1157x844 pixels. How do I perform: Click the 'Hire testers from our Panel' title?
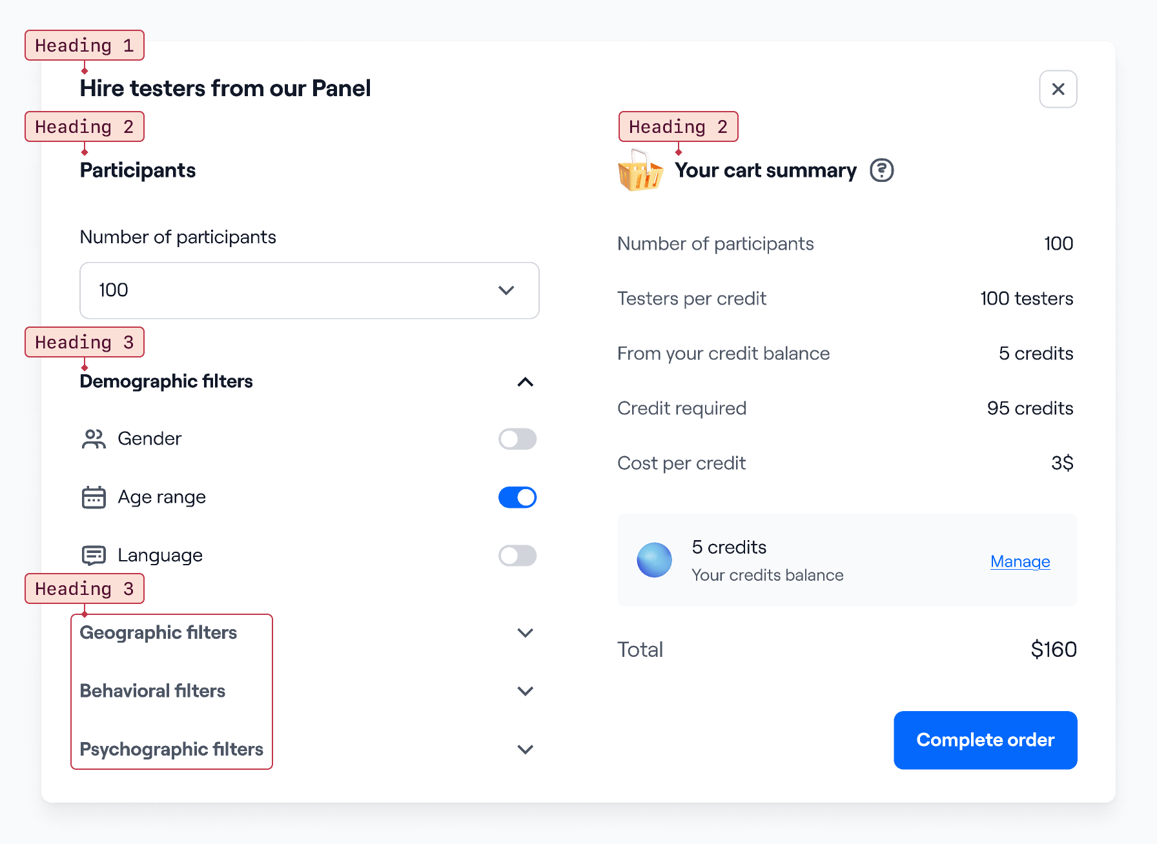pos(225,88)
